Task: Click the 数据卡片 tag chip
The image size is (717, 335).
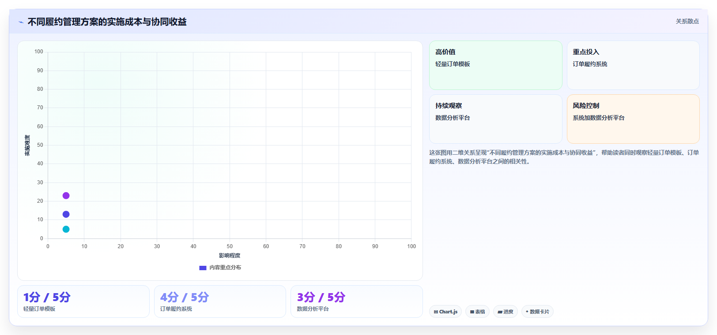Action: [x=537, y=312]
